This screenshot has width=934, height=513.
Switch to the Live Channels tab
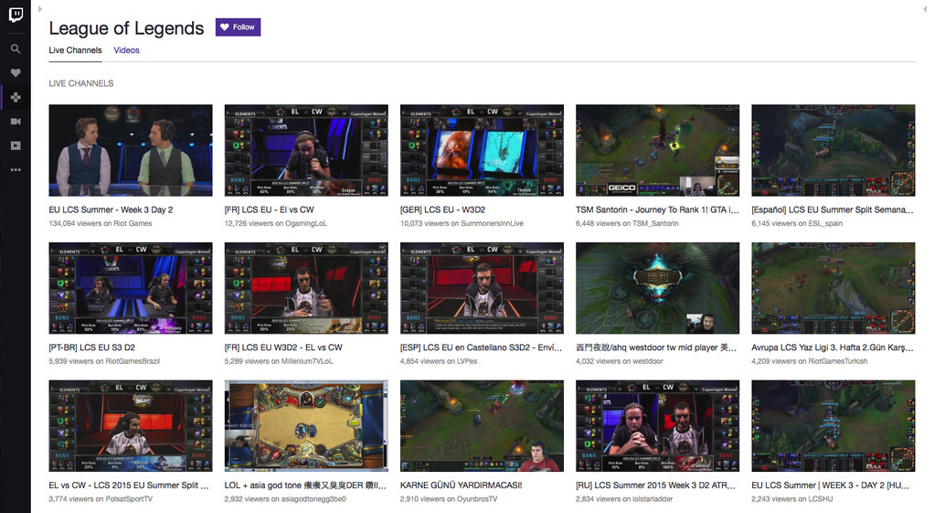tap(75, 50)
